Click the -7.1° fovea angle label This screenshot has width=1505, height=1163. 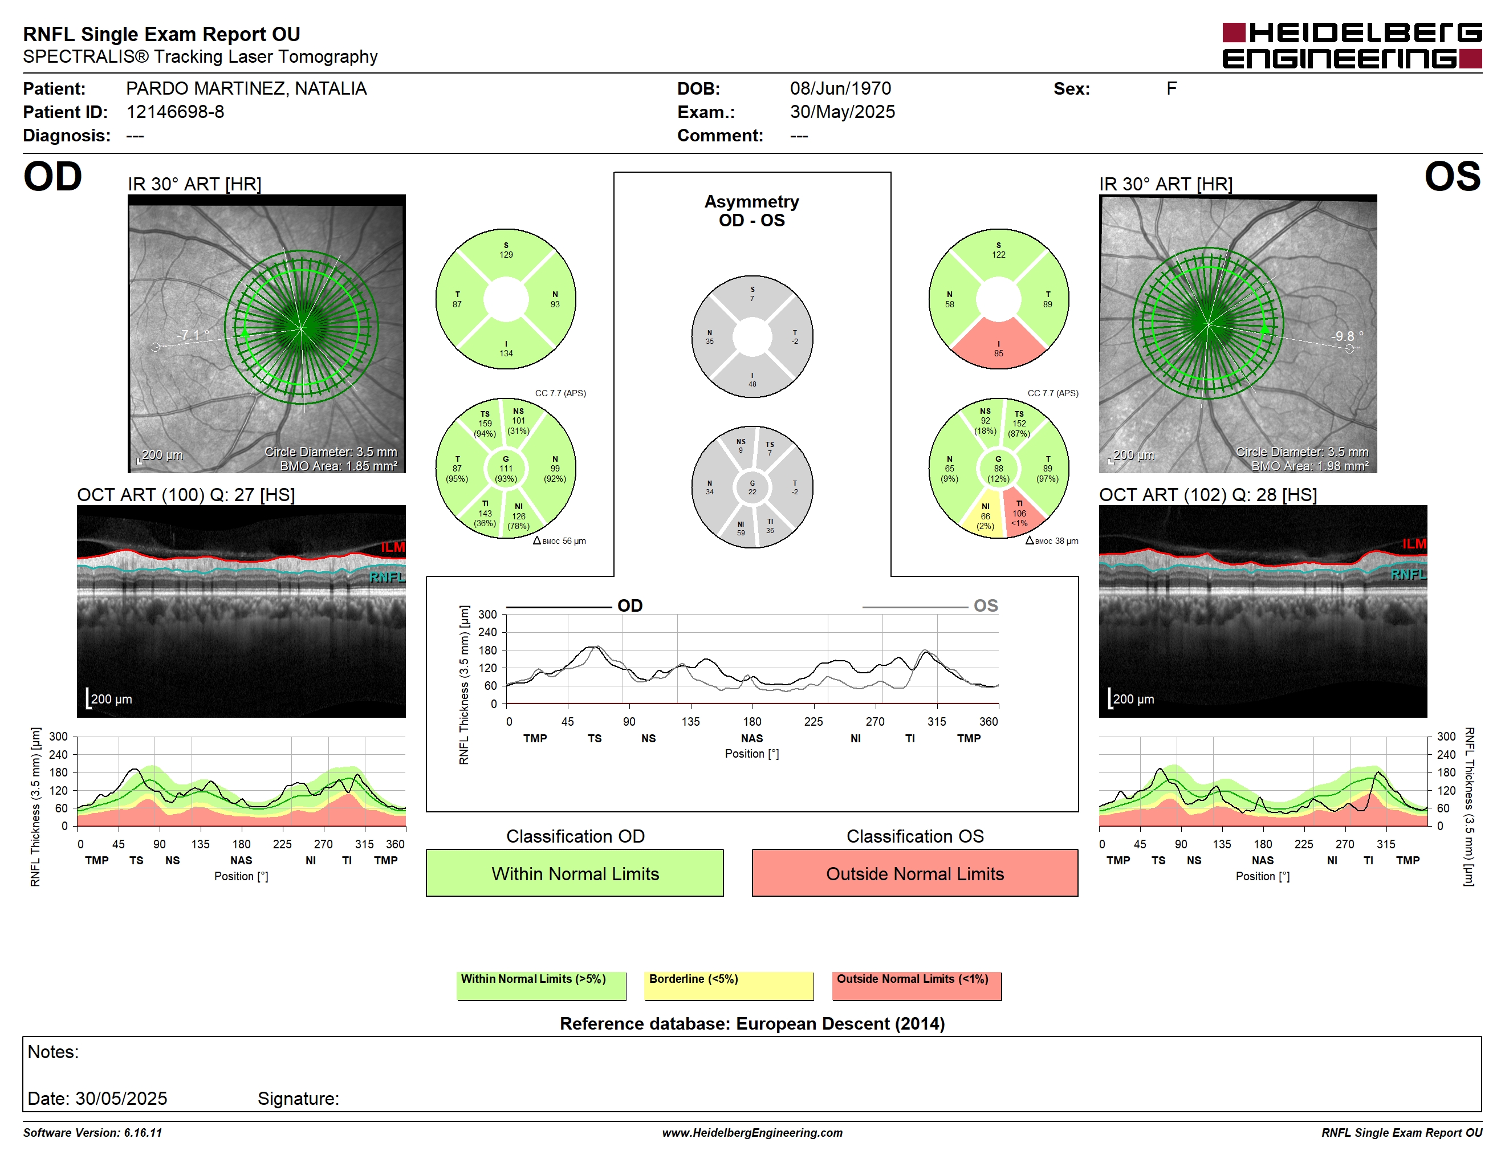click(x=193, y=335)
